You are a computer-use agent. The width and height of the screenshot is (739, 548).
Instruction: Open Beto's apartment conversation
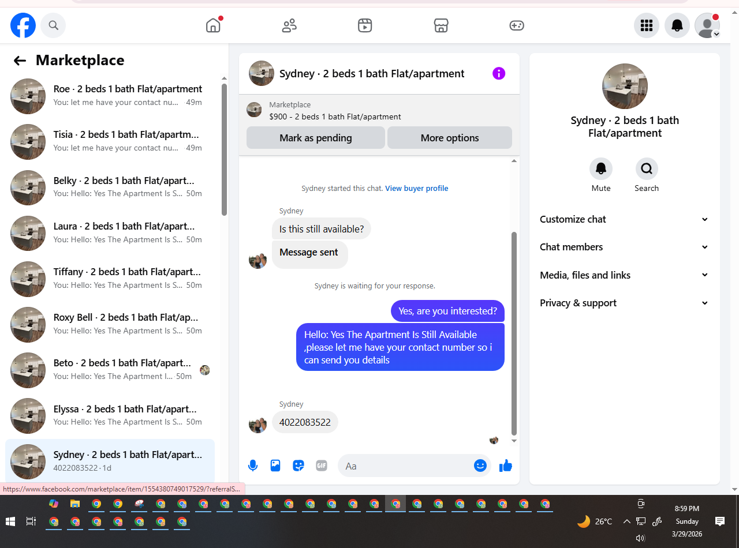[110, 370]
